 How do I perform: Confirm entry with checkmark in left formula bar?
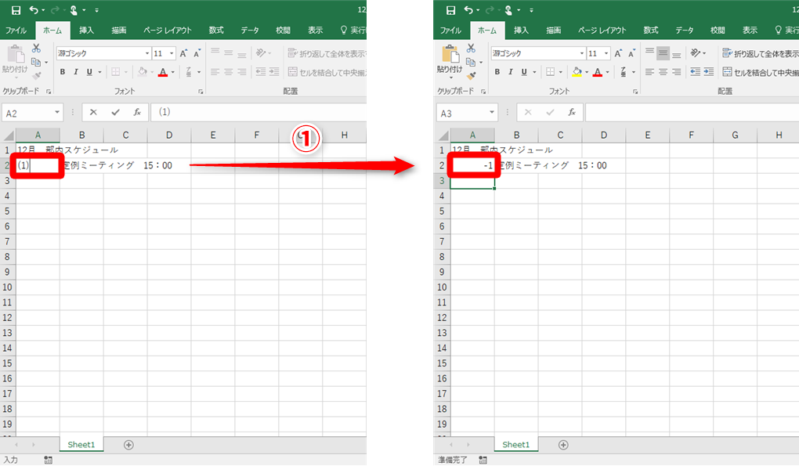[x=116, y=112]
